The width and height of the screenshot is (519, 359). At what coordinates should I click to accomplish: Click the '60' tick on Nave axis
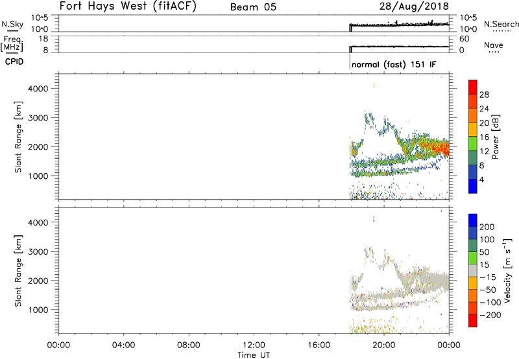coord(464,39)
